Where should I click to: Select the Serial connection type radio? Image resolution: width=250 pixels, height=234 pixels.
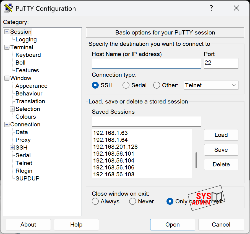(x=126, y=85)
